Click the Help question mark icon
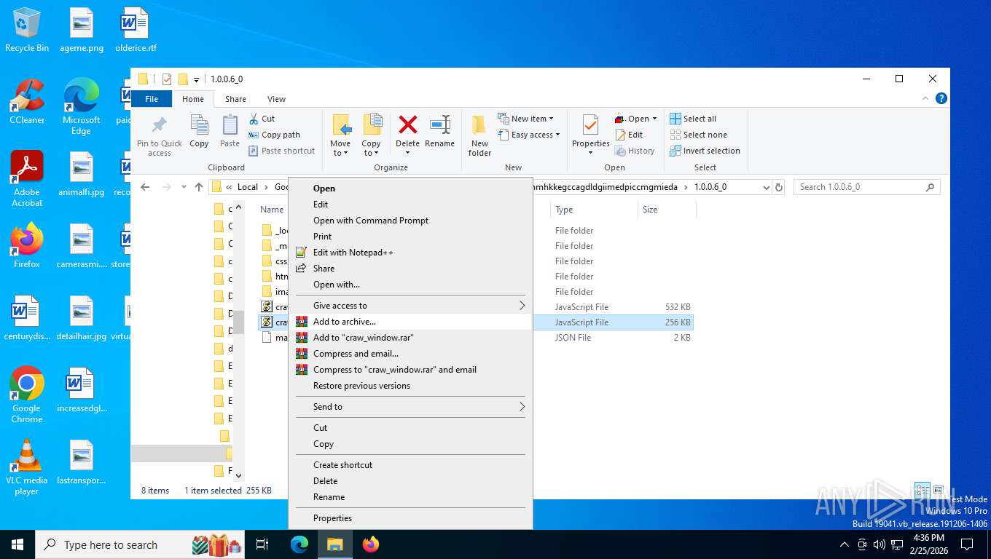The width and height of the screenshot is (991, 559). 941,98
